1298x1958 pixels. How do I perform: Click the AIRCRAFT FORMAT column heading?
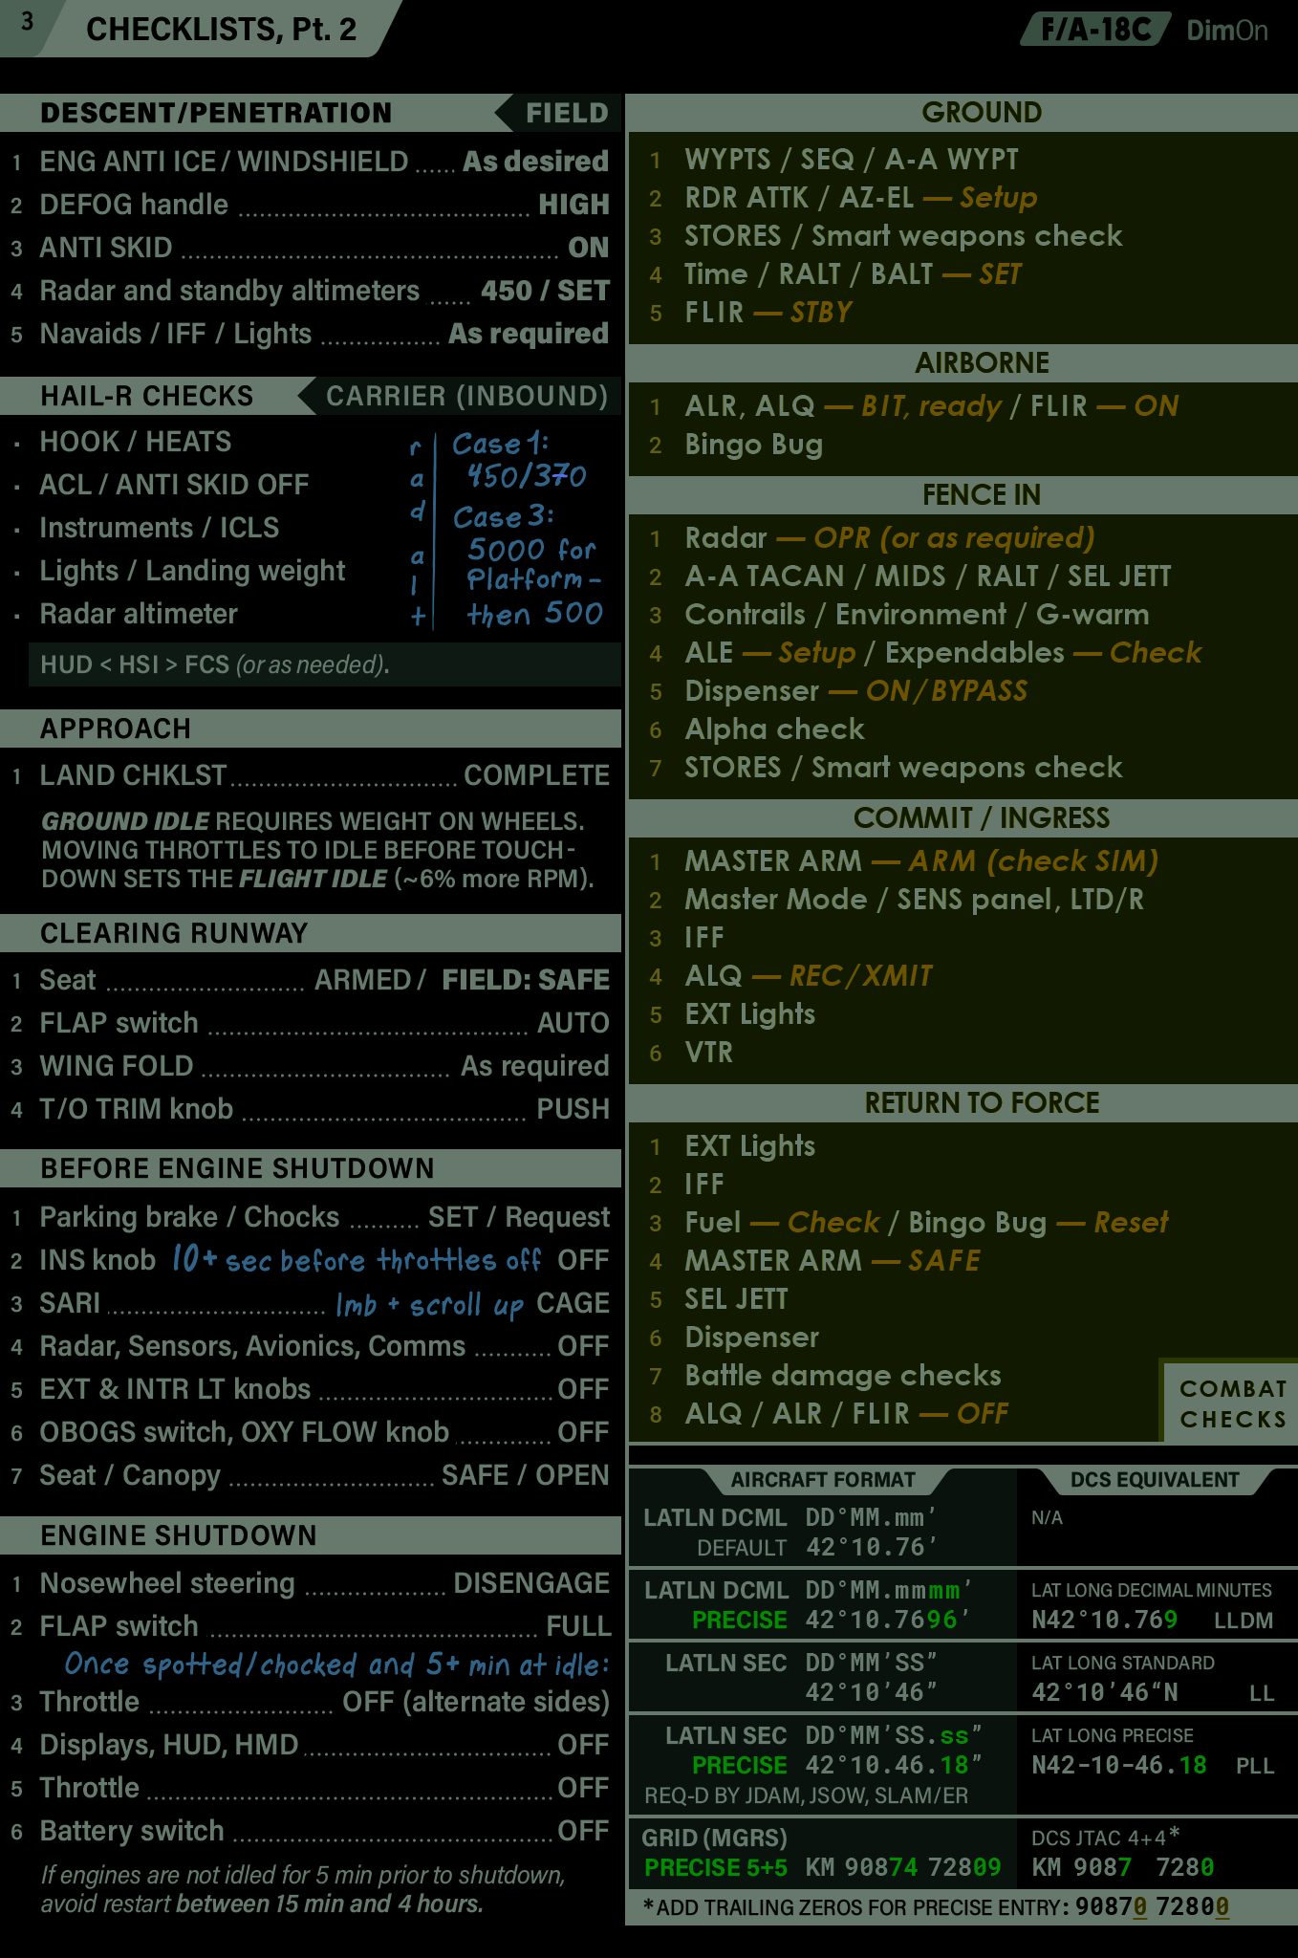822,1479
